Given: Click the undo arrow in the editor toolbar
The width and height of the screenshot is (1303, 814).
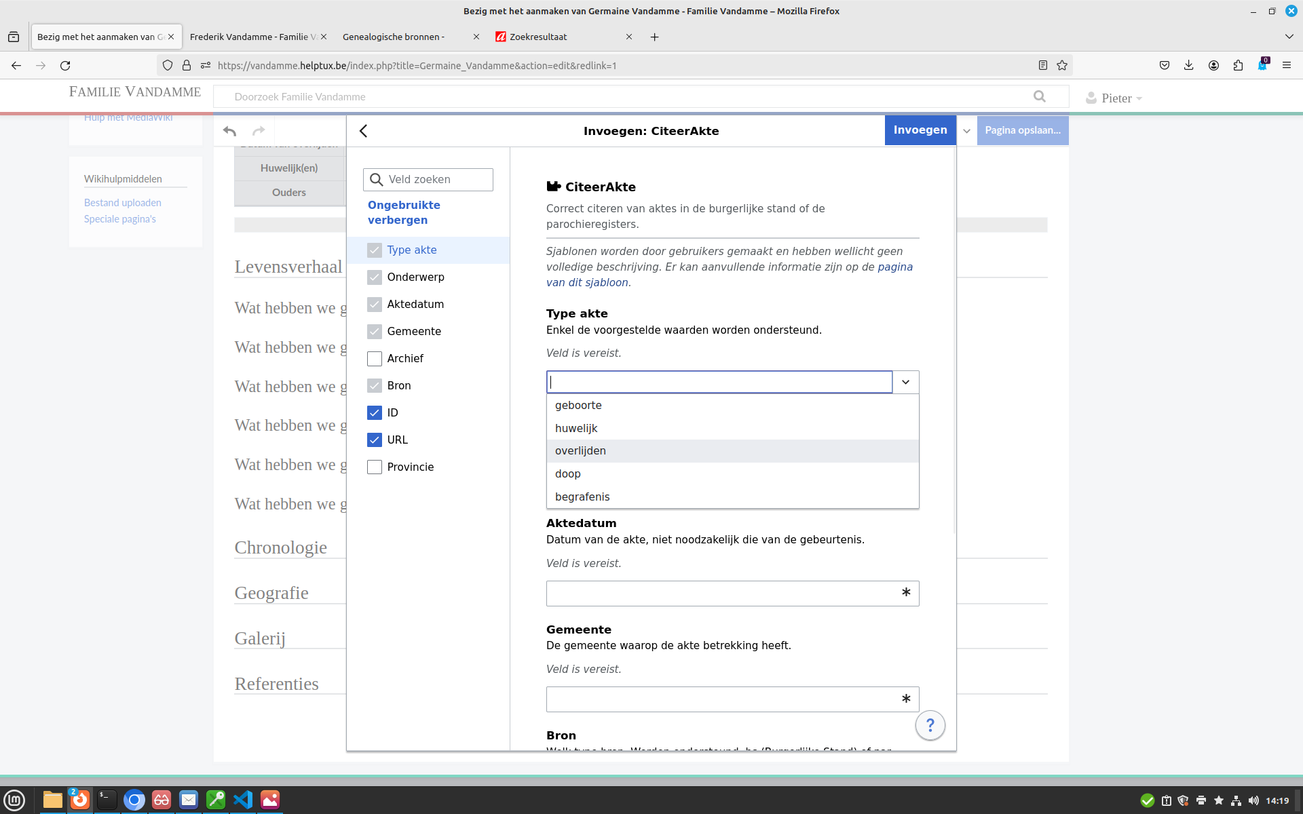Looking at the screenshot, I should (x=229, y=131).
